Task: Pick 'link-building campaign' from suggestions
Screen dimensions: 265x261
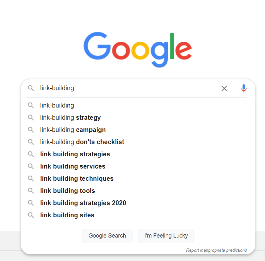Action: coord(73,130)
